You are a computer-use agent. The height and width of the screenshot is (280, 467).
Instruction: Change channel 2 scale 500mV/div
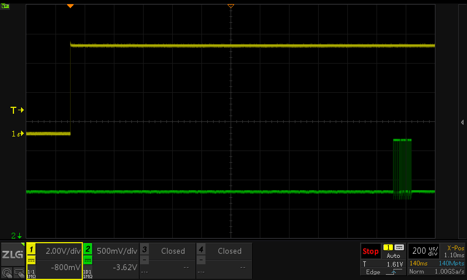pyautogui.click(x=117, y=251)
